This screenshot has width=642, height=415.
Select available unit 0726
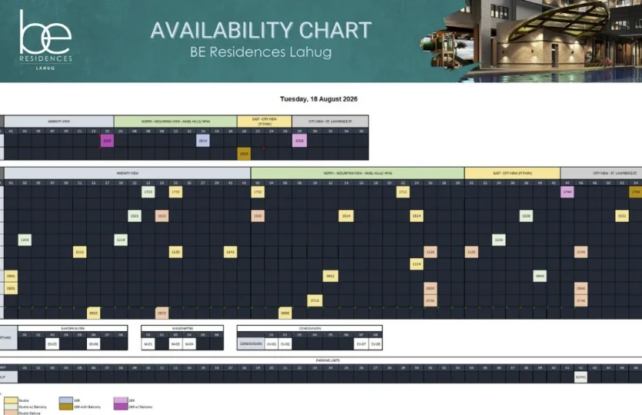click(431, 300)
